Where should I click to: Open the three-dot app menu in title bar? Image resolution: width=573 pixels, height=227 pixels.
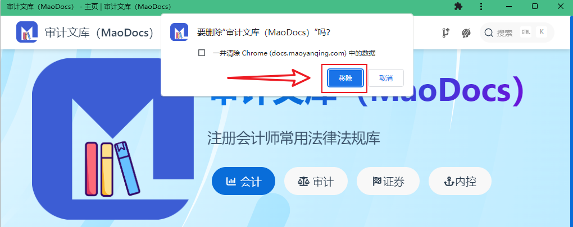click(x=481, y=7)
